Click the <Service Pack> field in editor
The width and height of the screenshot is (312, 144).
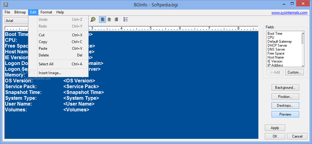coord(81,86)
